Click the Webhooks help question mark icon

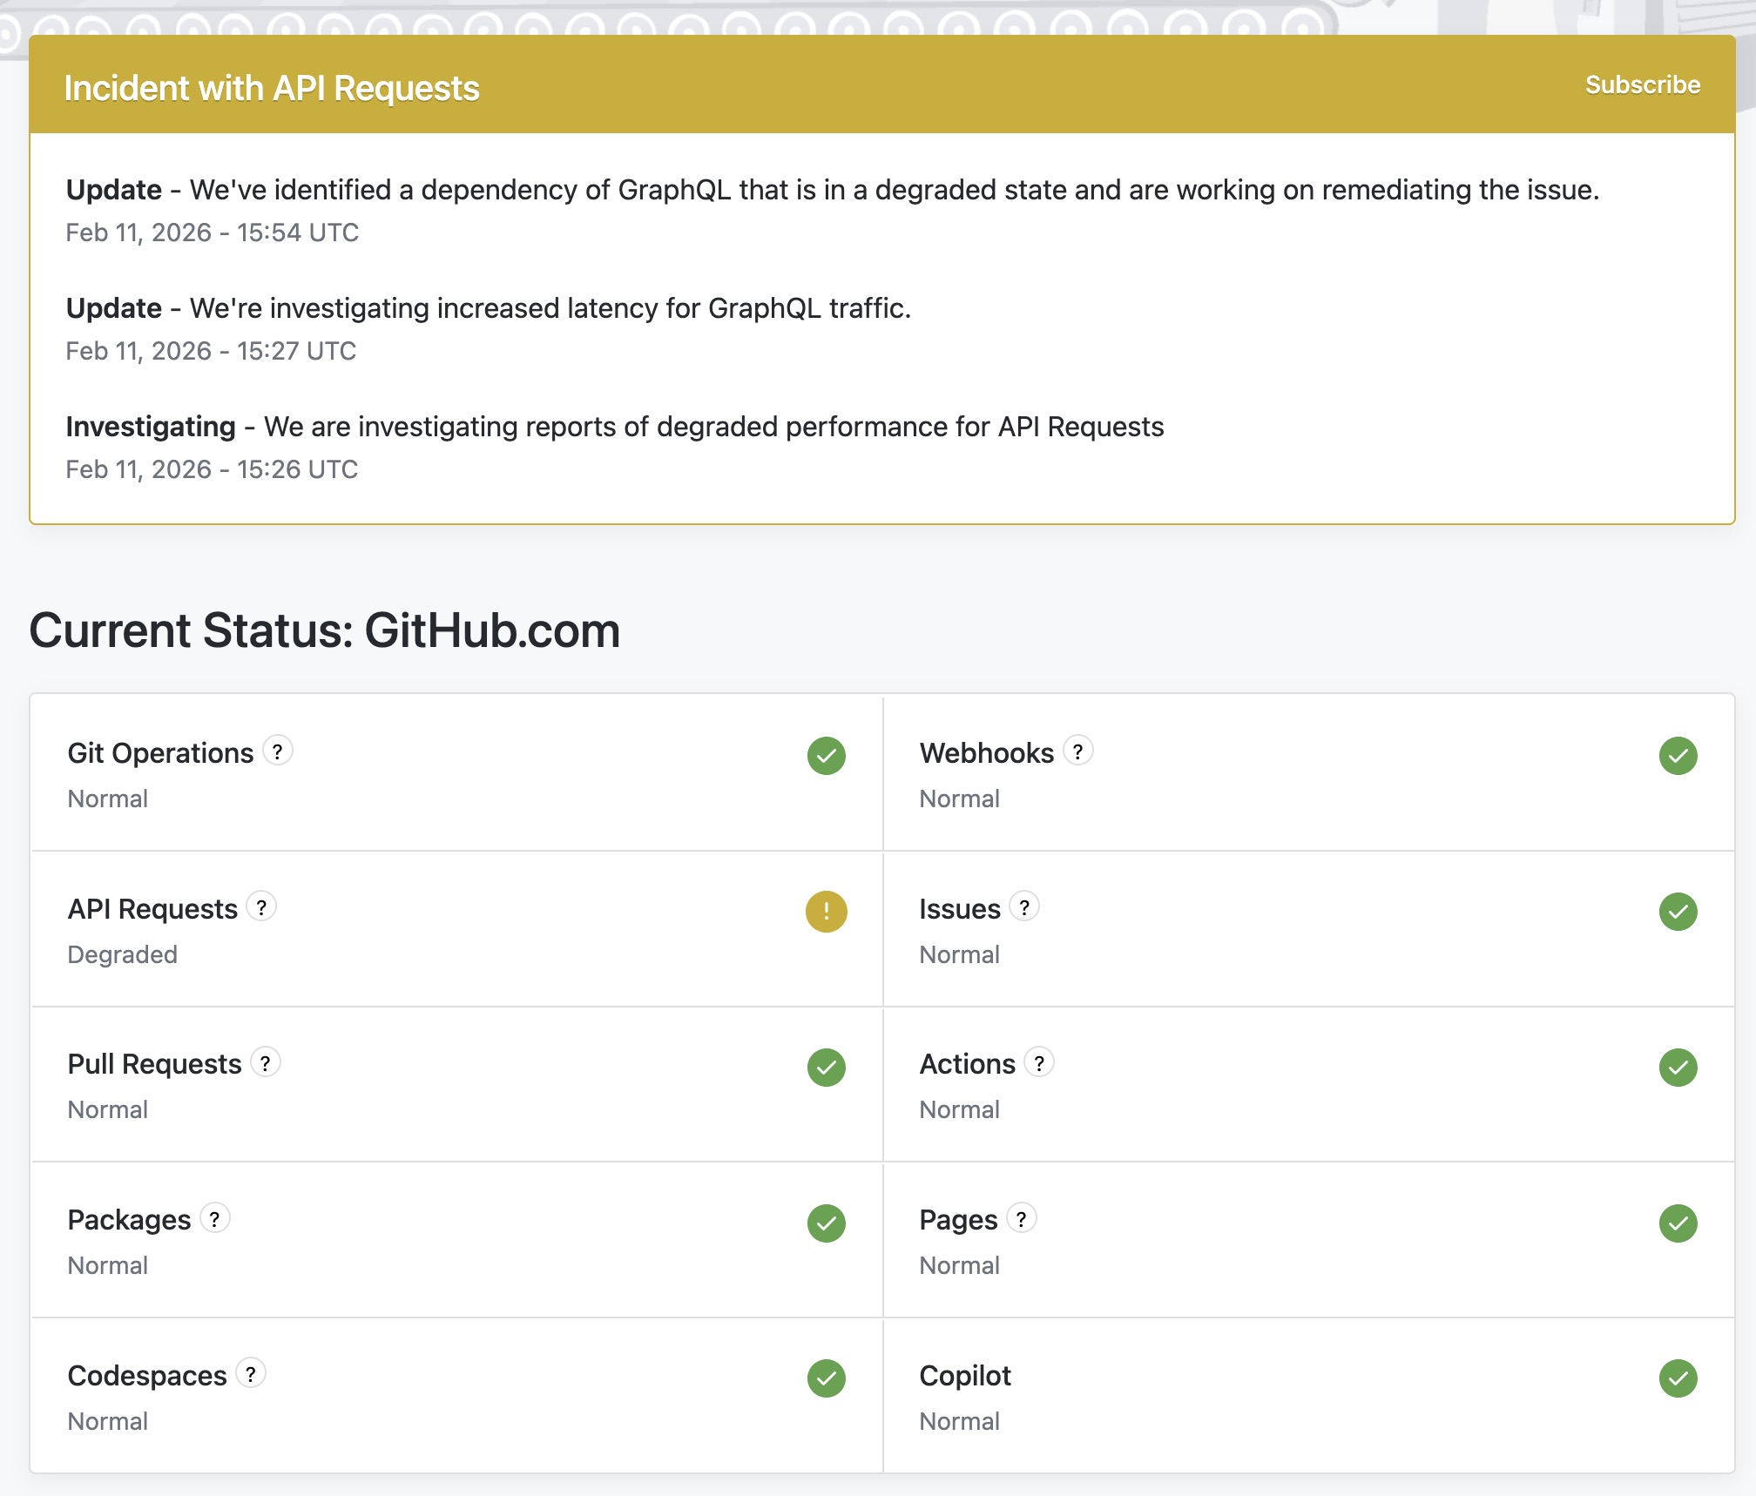coord(1077,751)
